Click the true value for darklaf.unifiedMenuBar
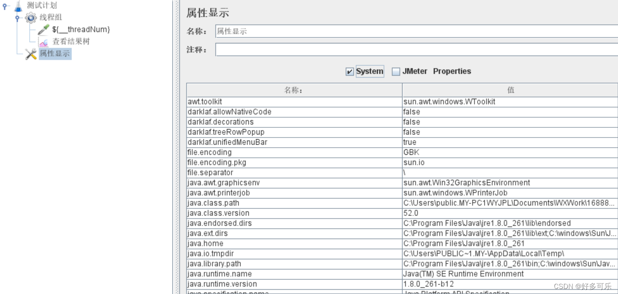Image resolution: width=618 pixels, height=294 pixels. pos(510,142)
